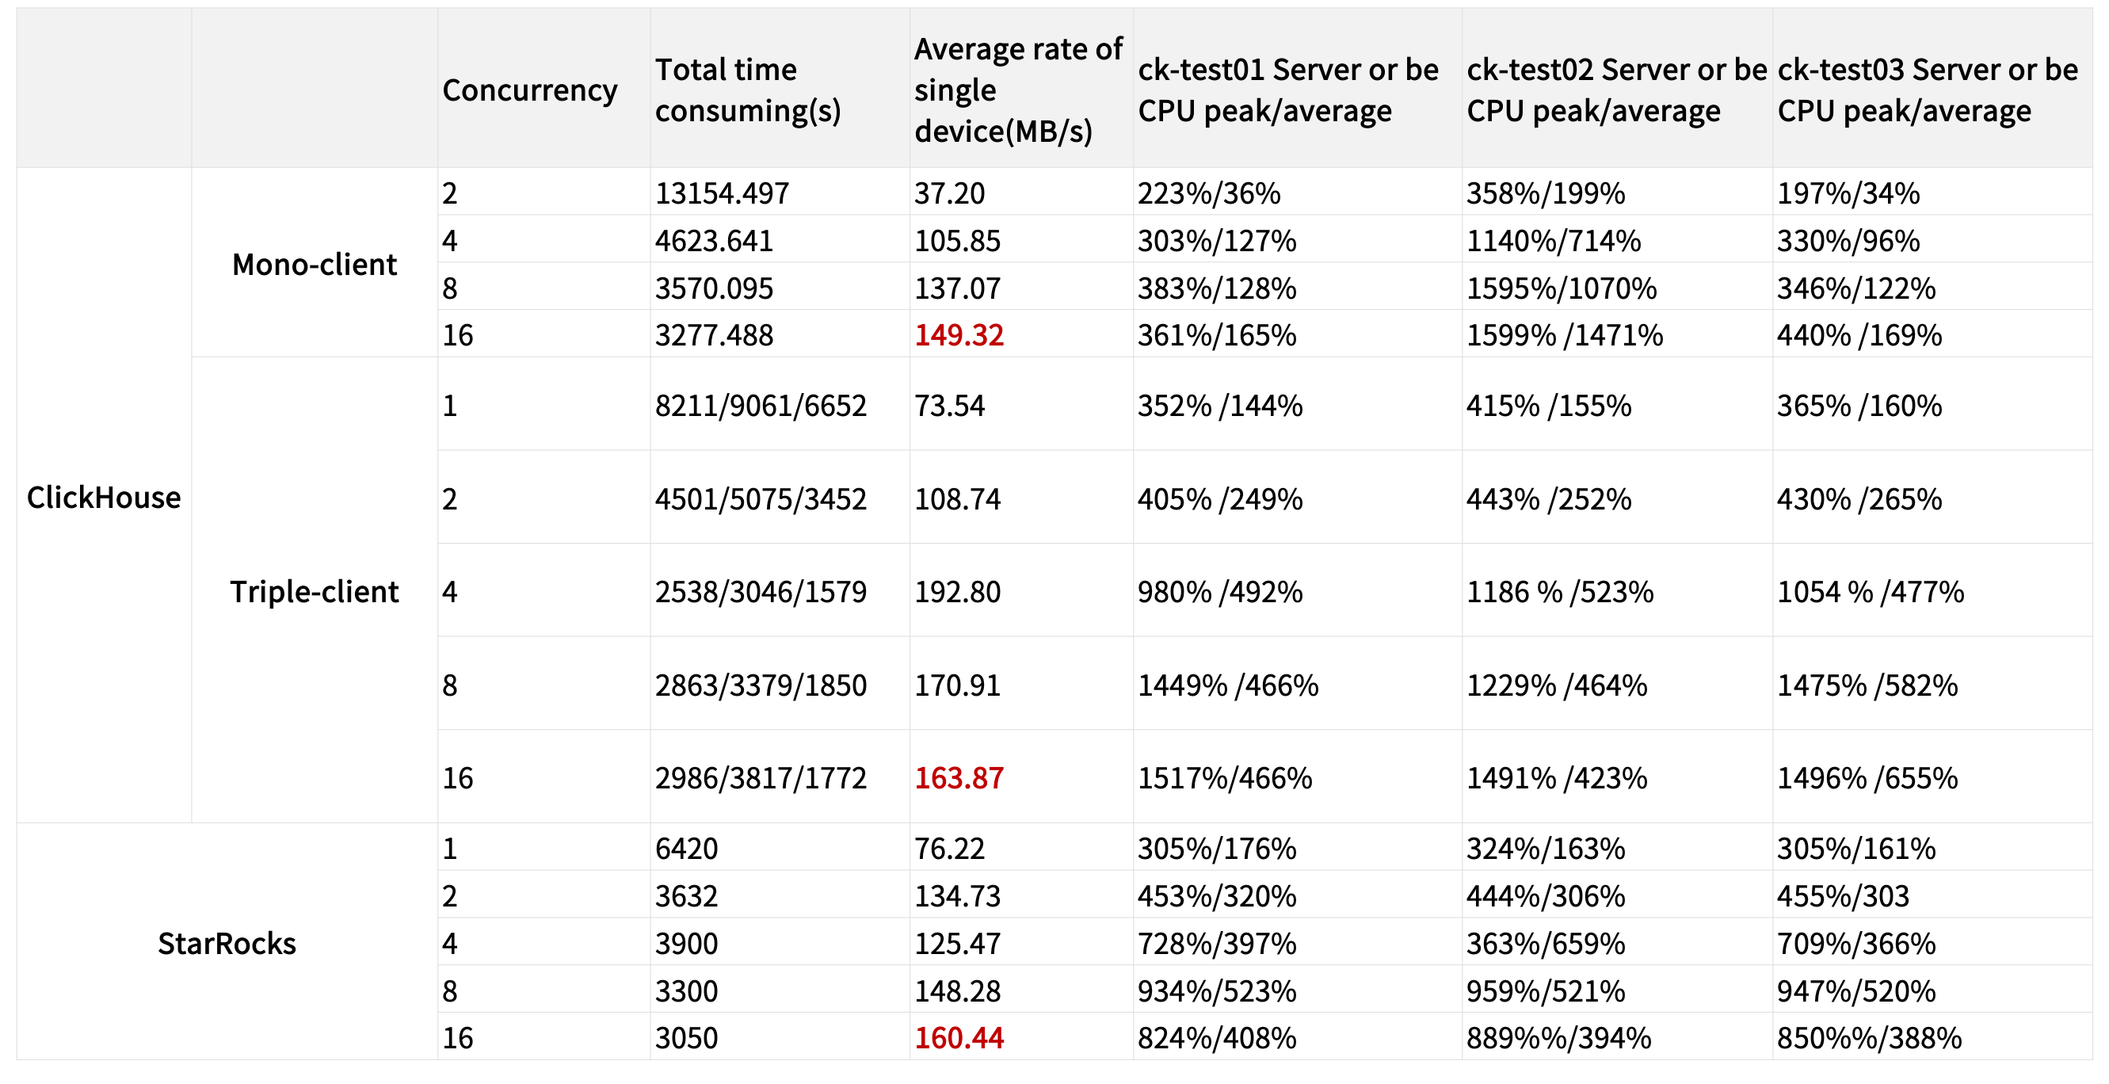Viewport: 2109px width, 1084px height.
Task: Click the ck-test02 Server CPU column header
Action: tap(1617, 88)
